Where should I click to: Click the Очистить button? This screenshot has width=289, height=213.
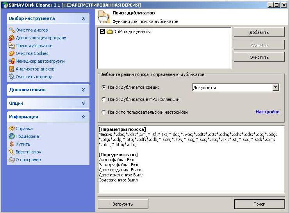tap(259, 57)
